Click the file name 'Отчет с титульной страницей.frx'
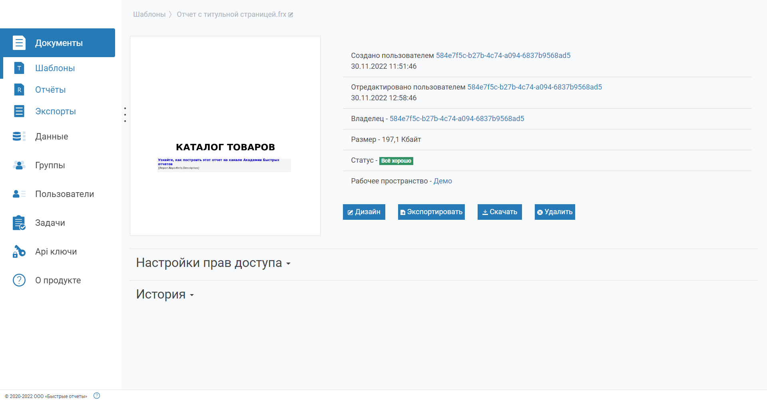This screenshot has height=402, width=767. (231, 14)
